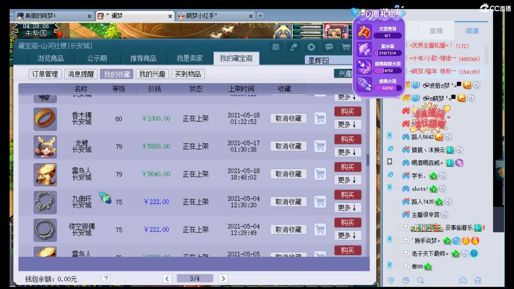Viewport: 514px width, 289px height.
Task: Click the 九曲环 item thumbnail
Action: tap(45, 202)
